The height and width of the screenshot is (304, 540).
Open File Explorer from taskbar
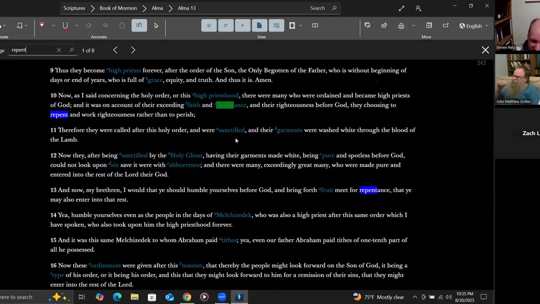pos(134,297)
